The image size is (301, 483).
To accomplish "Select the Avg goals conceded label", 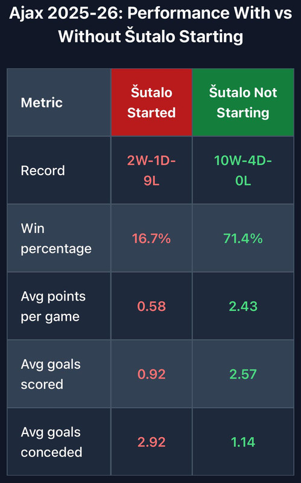I will tap(51, 442).
